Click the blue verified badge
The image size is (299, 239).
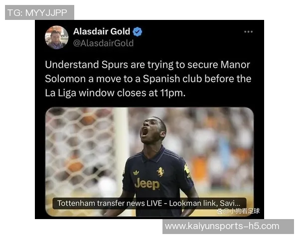tap(138, 32)
